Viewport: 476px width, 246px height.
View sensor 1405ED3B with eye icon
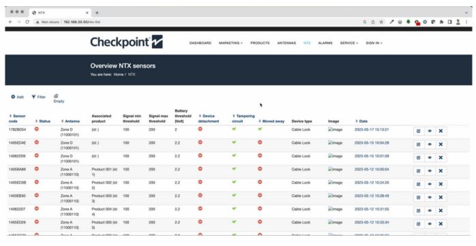(430, 184)
